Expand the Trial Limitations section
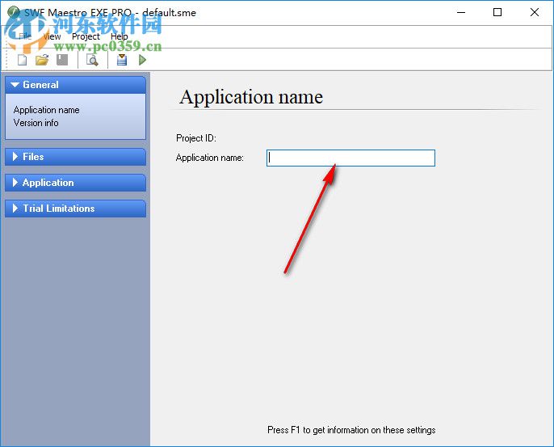The image size is (554, 447). click(x=75, y=209)
